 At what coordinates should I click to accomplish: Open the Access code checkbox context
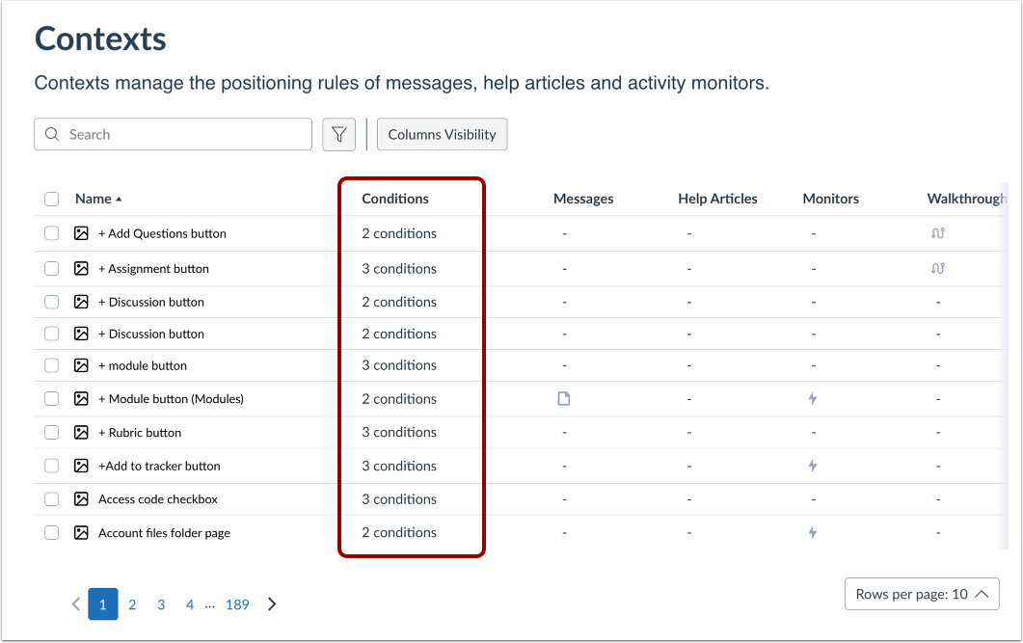tap(158, 499)
